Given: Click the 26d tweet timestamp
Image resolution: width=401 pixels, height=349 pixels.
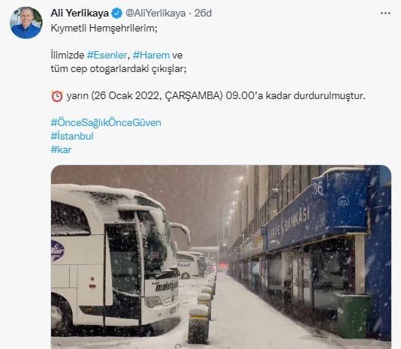Looking at the screenshot, I should [203, 14].
